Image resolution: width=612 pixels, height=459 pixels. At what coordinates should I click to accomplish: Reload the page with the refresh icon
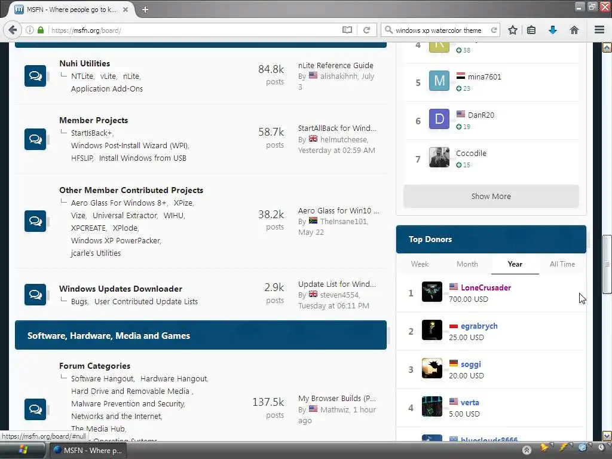click(x=366, y=30)
